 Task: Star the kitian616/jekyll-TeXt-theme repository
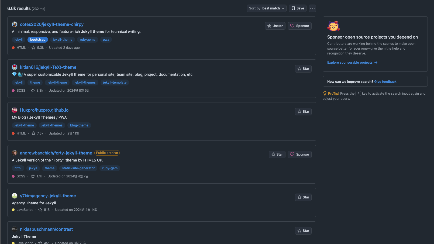tap(303, 69)
